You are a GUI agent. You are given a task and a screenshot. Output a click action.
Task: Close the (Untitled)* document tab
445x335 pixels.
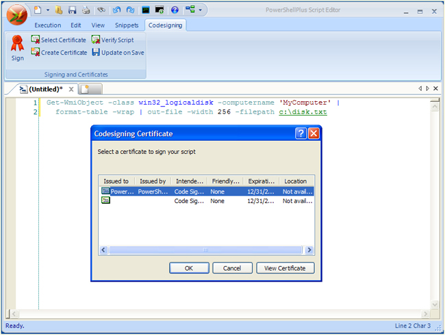71,90
